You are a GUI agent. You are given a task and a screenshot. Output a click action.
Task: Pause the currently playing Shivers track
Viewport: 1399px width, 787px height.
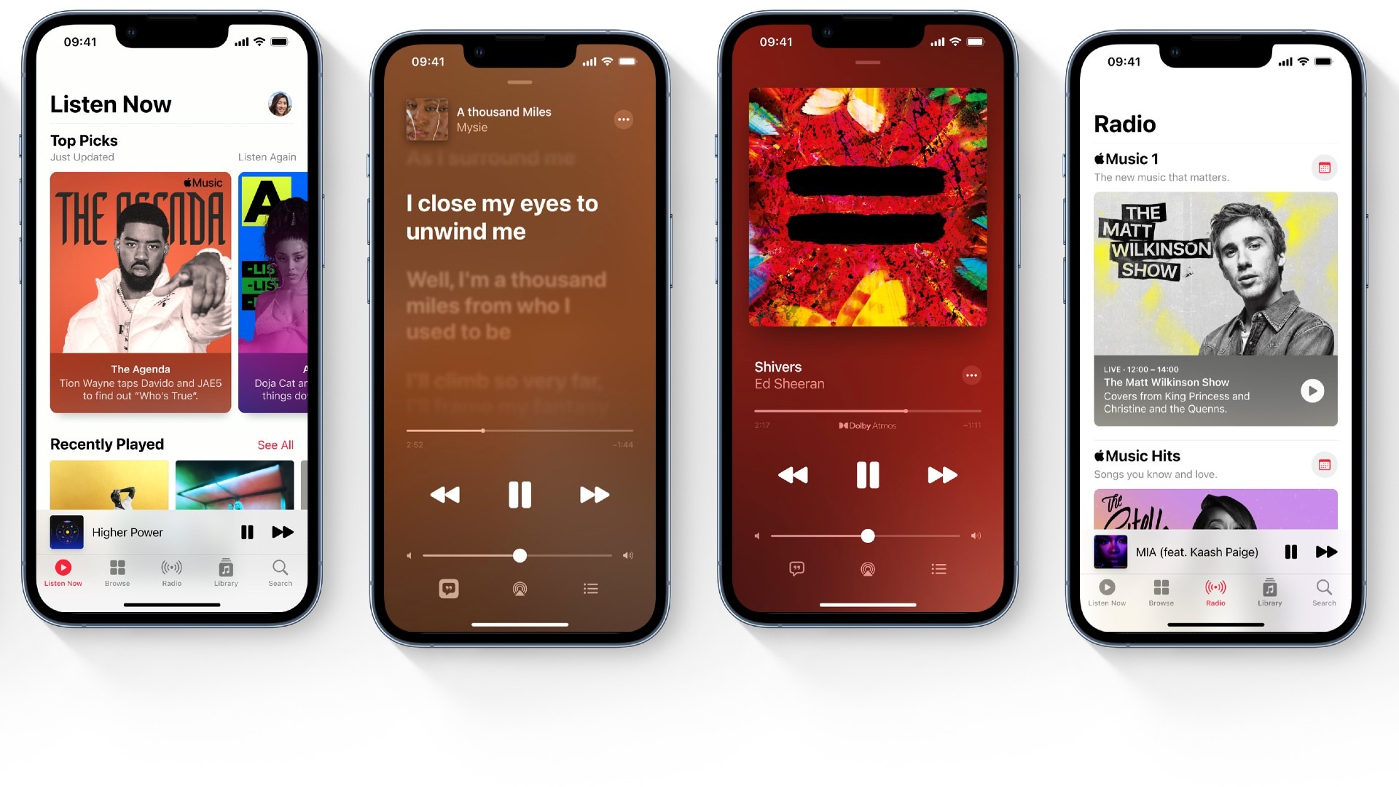coord(866,474)
